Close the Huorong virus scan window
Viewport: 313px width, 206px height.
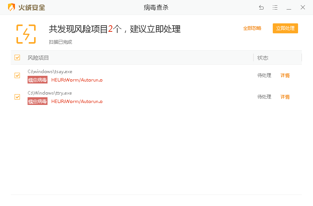click(x=303, y=7)
